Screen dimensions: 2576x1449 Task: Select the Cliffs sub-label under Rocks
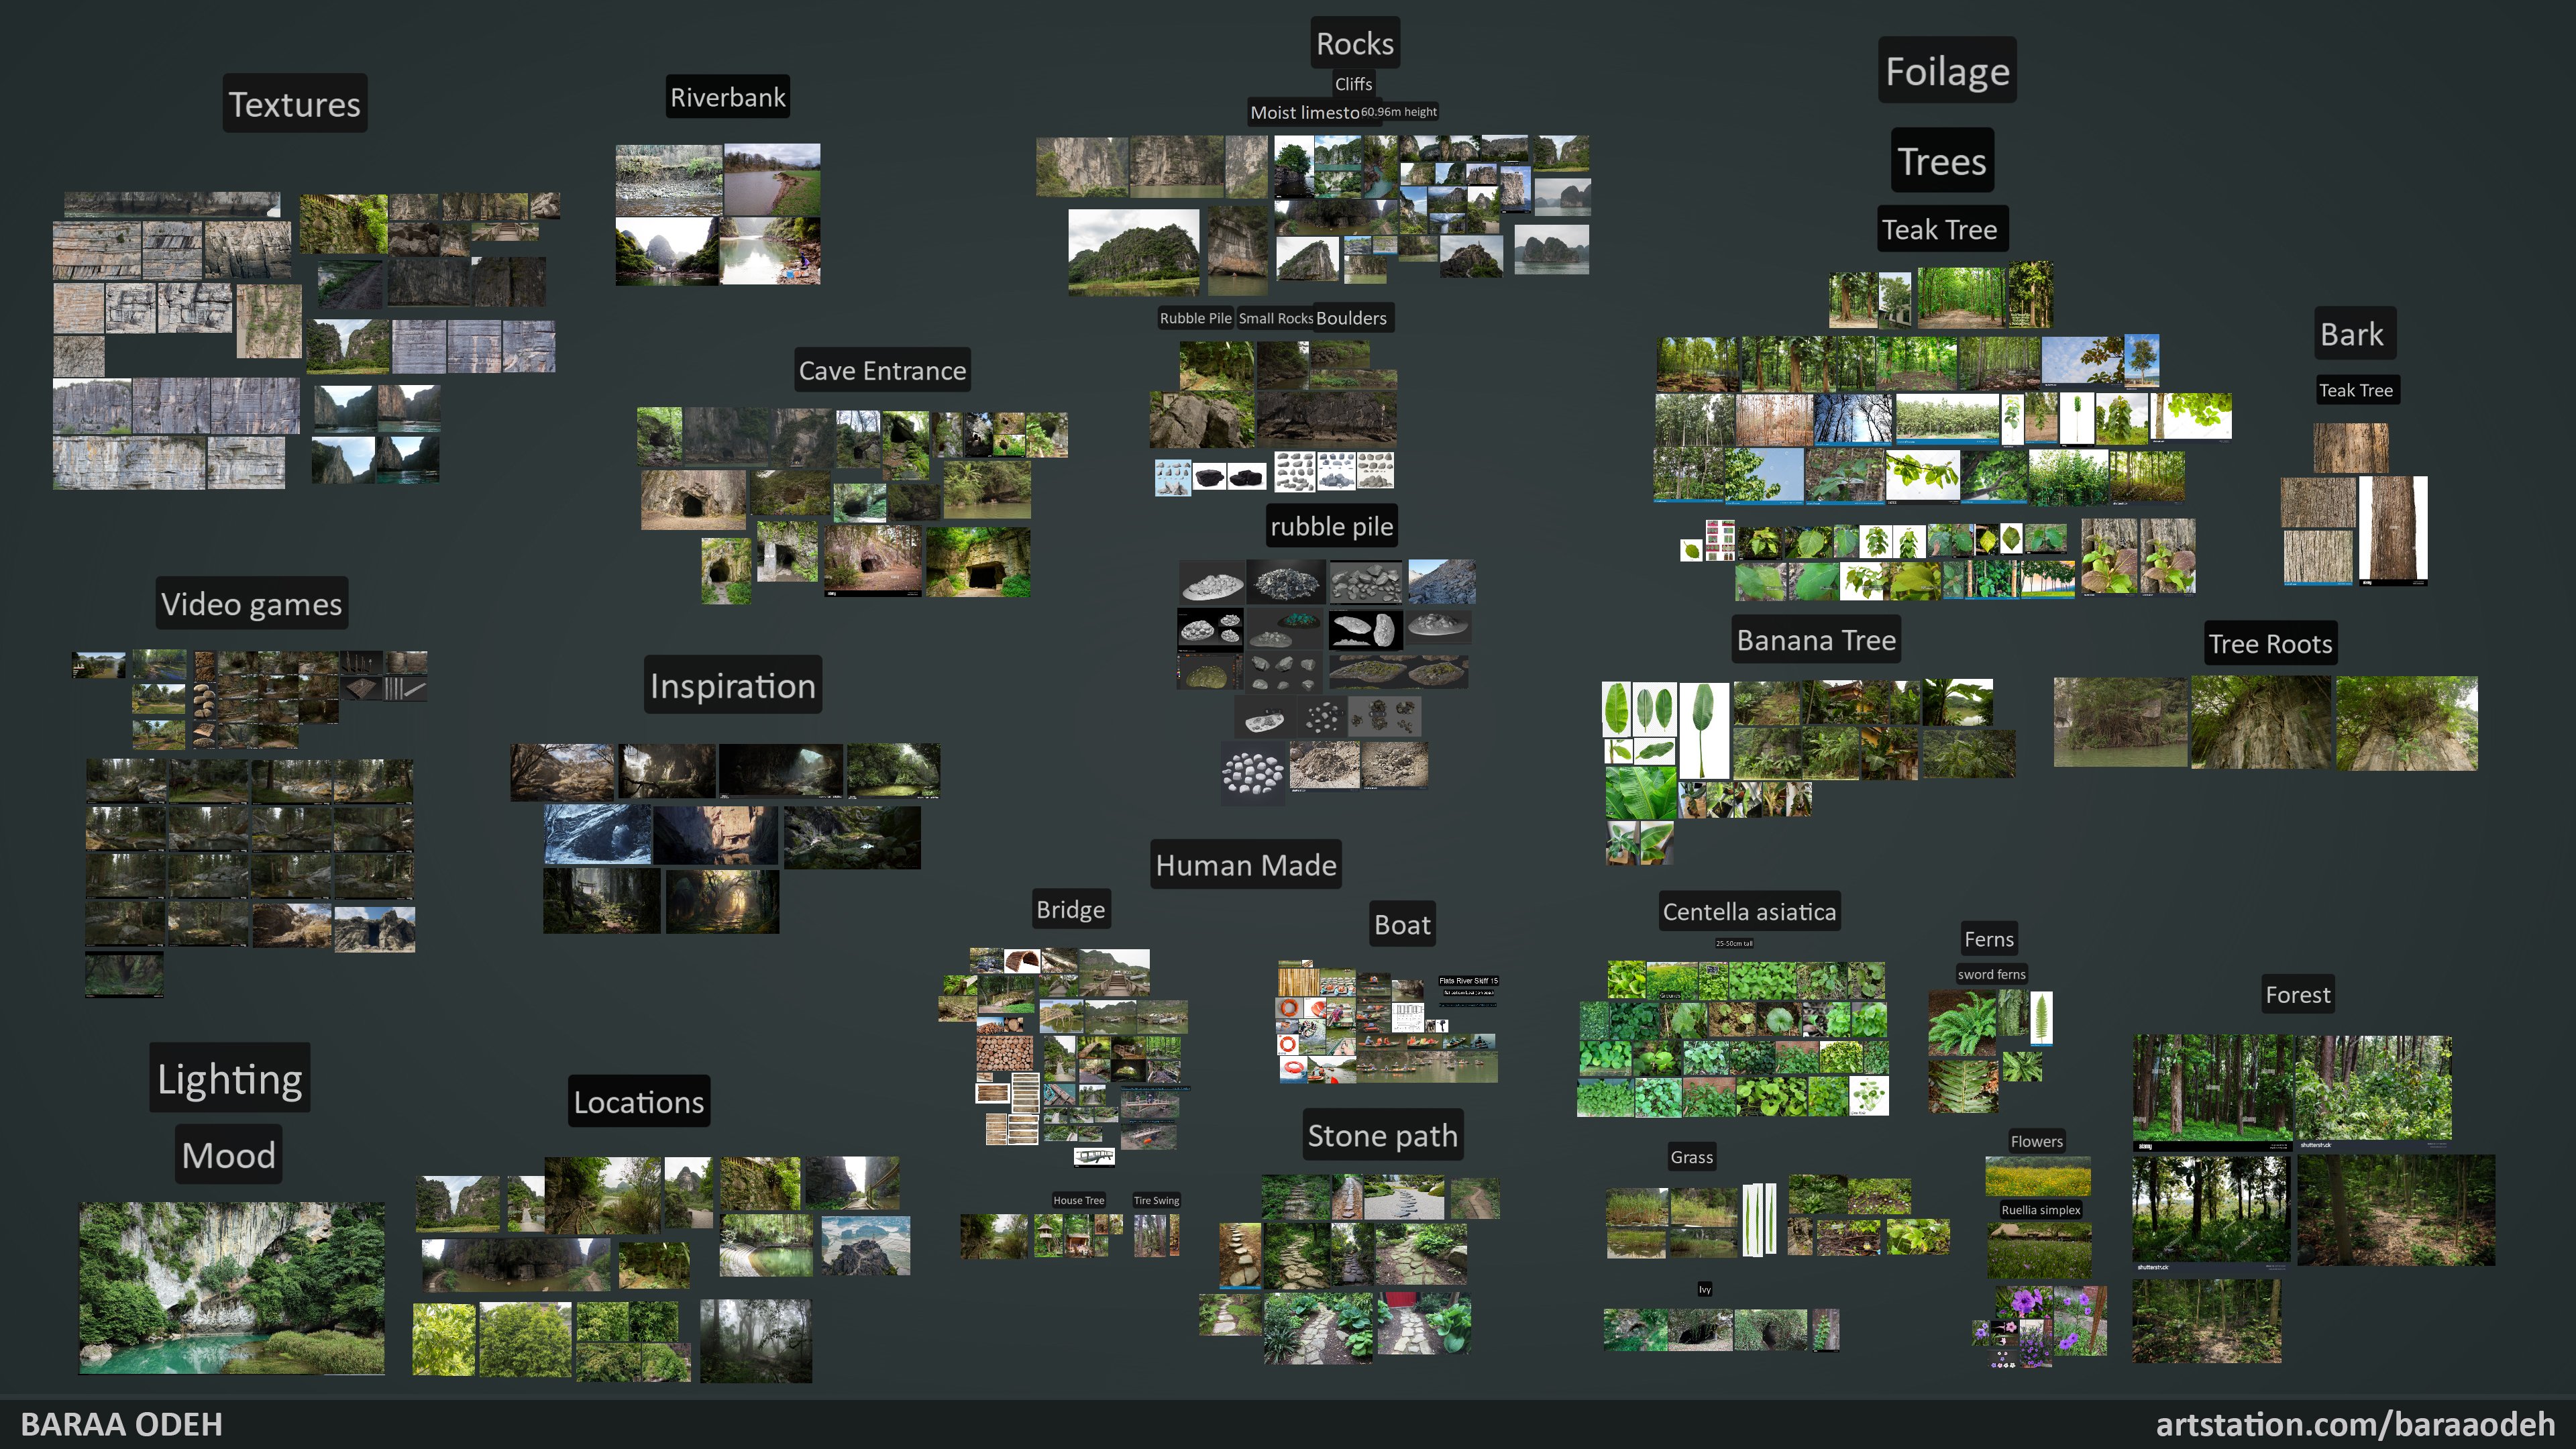[1354, 84]
